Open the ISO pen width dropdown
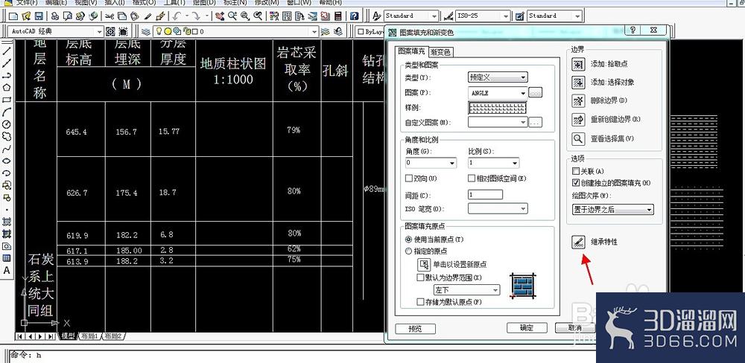 498,209
